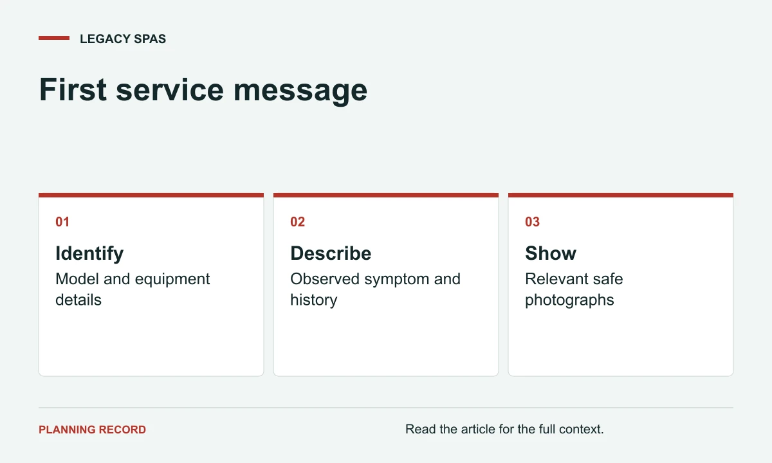This screenshot has height=463, width=772.
Task: Click the 'LEGACY SPAS' header label
Action: (123, 39)
